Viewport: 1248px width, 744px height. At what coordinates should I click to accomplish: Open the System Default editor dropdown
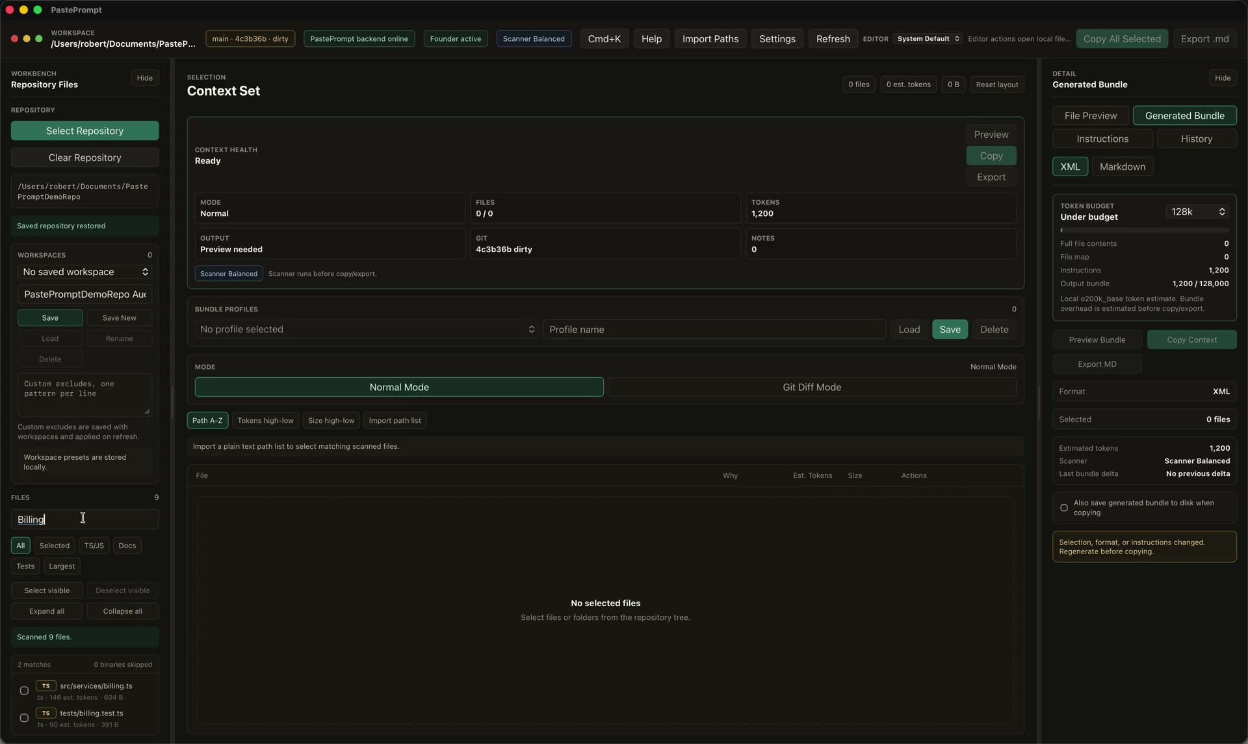tap(928, 39)
